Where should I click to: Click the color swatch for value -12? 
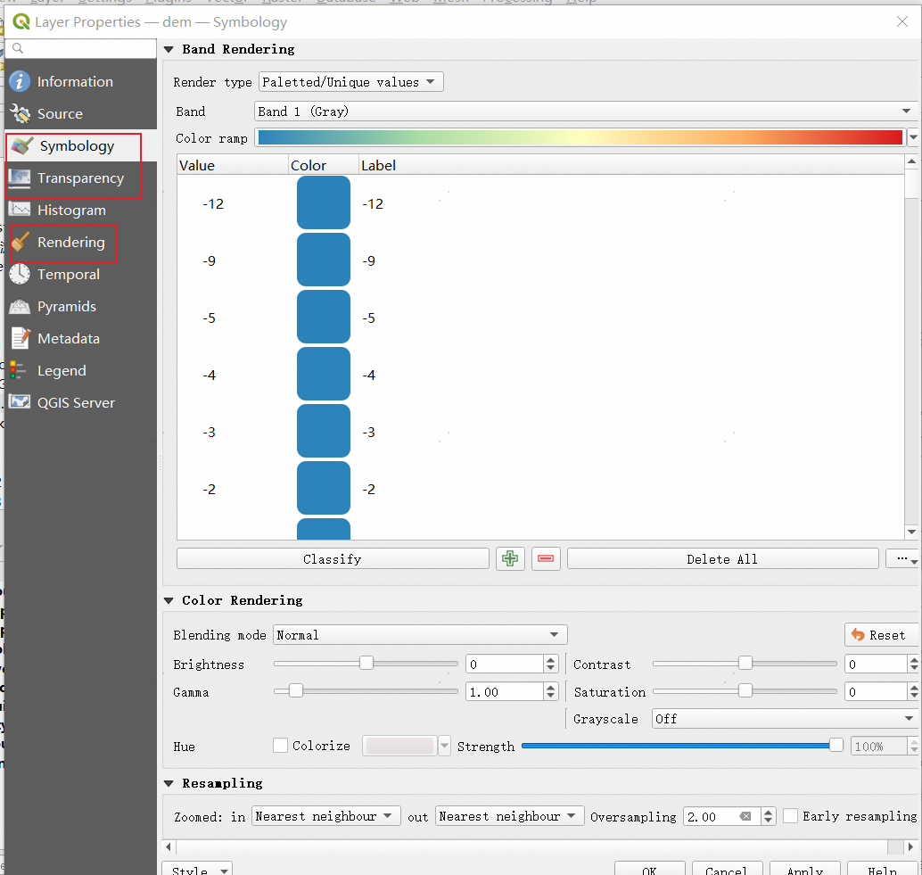point(323,203)
